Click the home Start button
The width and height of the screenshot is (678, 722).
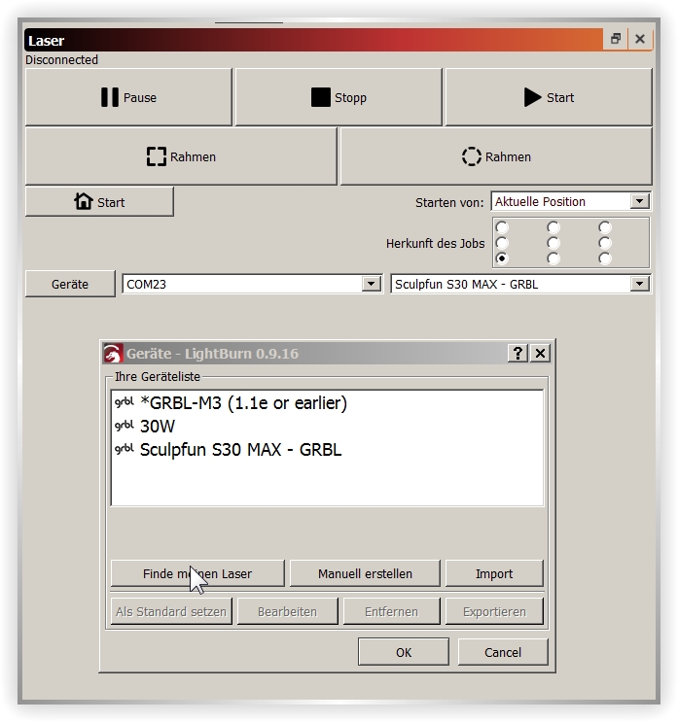pos(99,202)
